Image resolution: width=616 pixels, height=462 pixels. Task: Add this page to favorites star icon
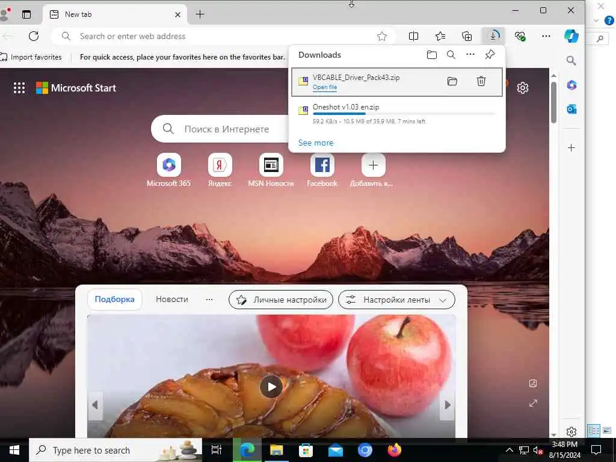click(382, 36)
